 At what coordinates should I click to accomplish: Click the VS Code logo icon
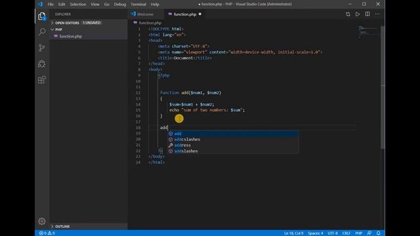[x=40, y=4]
